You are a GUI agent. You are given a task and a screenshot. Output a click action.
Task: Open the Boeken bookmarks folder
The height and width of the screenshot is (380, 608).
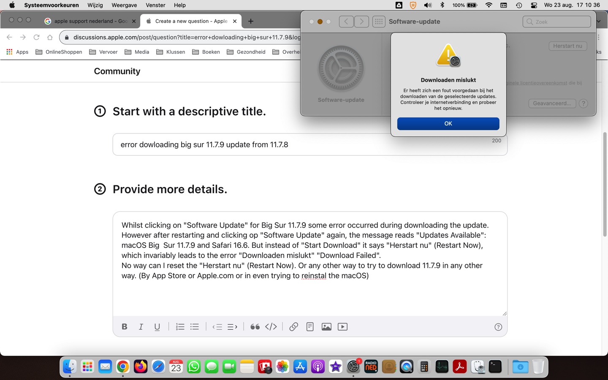coord(206,52)
